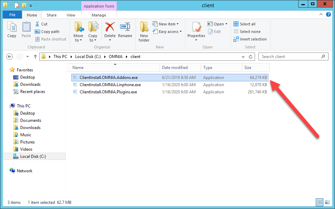The image size is (335, 209).
Task: Click This PC in the address bar
Action: pos(60,57)
